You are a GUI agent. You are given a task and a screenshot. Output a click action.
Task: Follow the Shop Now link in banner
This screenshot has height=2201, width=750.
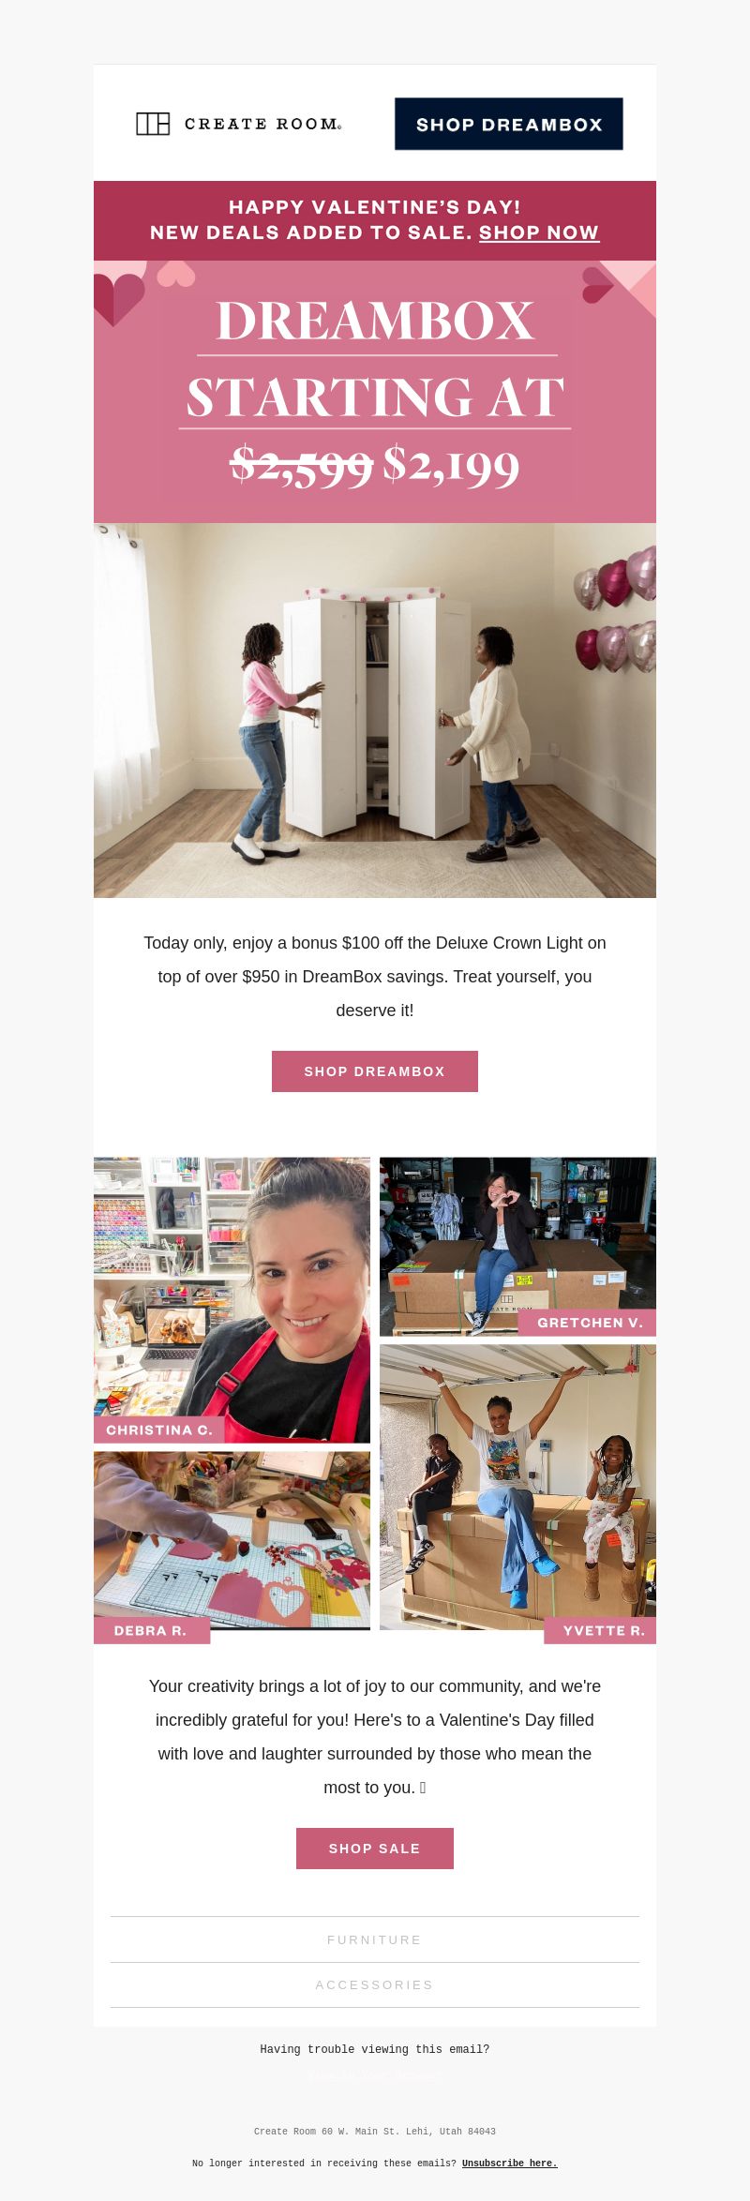(x=539, y=232)
